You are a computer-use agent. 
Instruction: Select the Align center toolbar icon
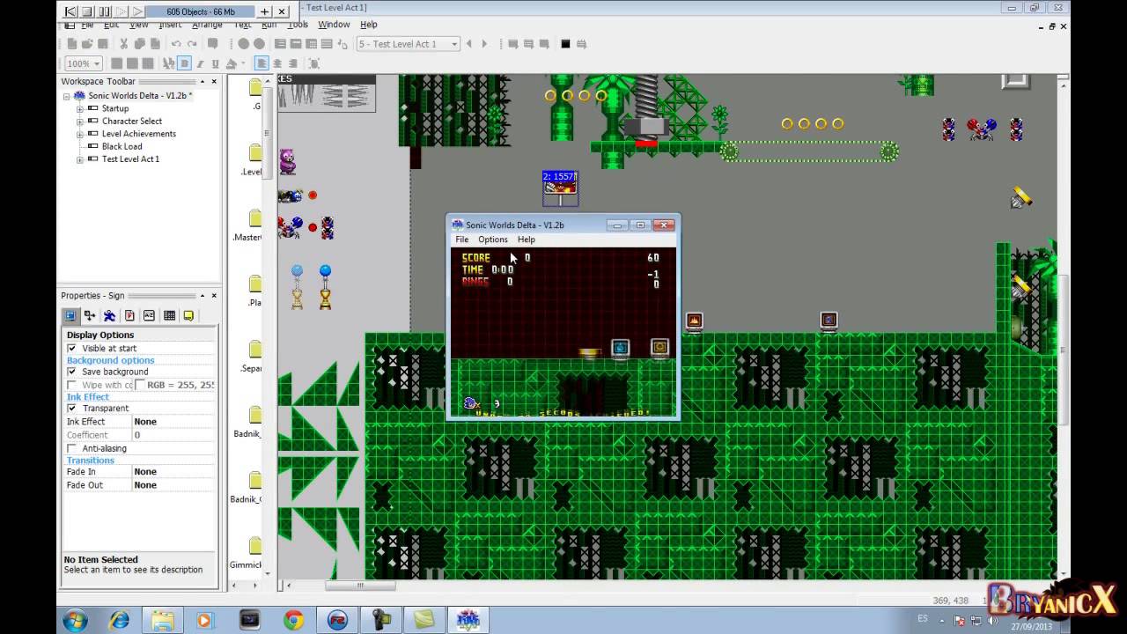(277, 63)
